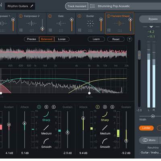Solo the yellow band with S
Screen dimensions: 161x161
pyautogui.click(x=112, y=107)
